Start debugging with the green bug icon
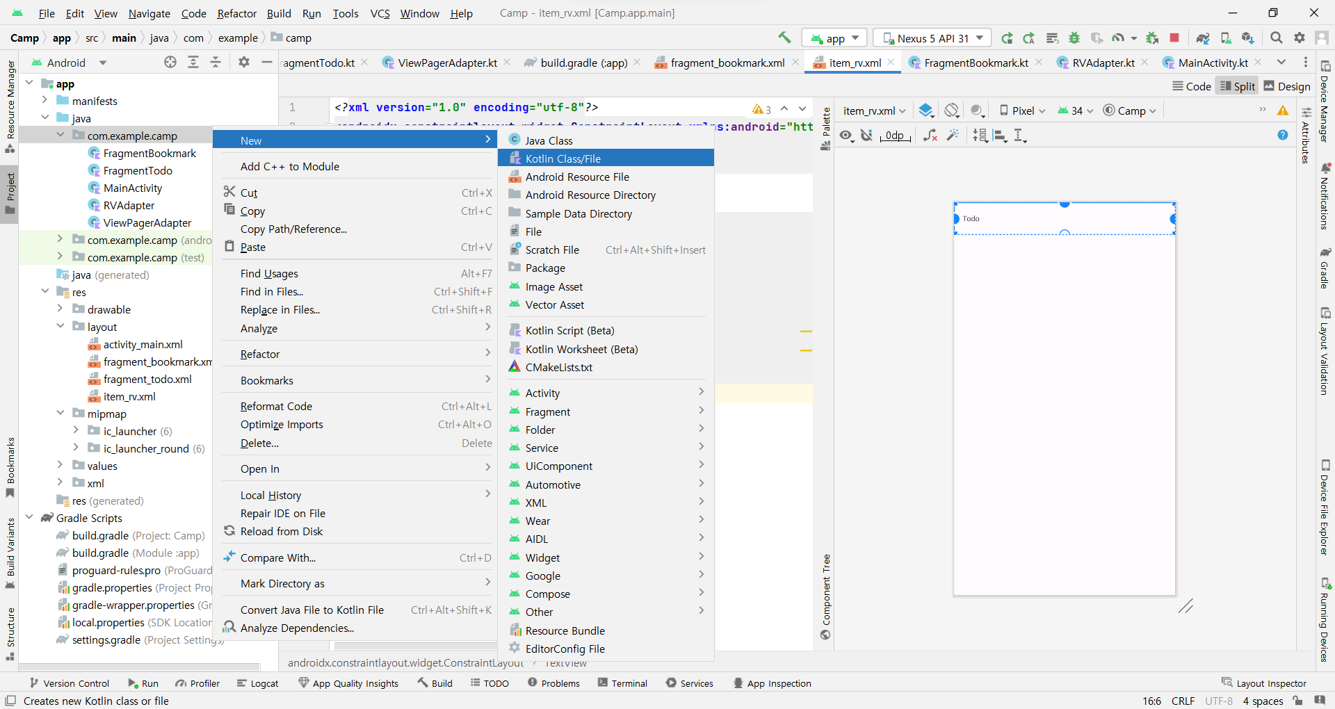Viewport: 1335px width, 709px height. coord(1075,38)
